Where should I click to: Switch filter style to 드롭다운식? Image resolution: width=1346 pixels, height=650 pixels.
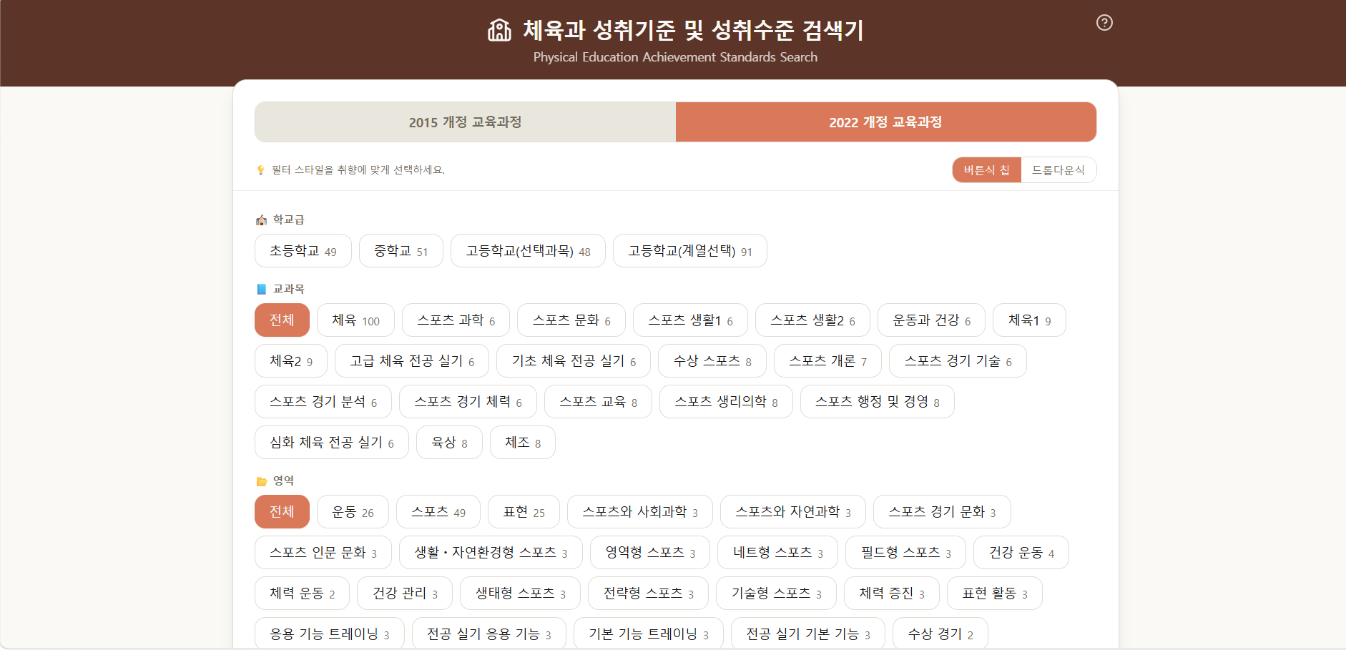click(x=1058, y=170)
